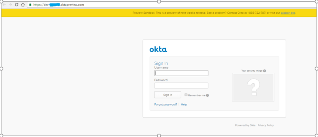Open the Privacy Policy link

[x=266, y=125]
